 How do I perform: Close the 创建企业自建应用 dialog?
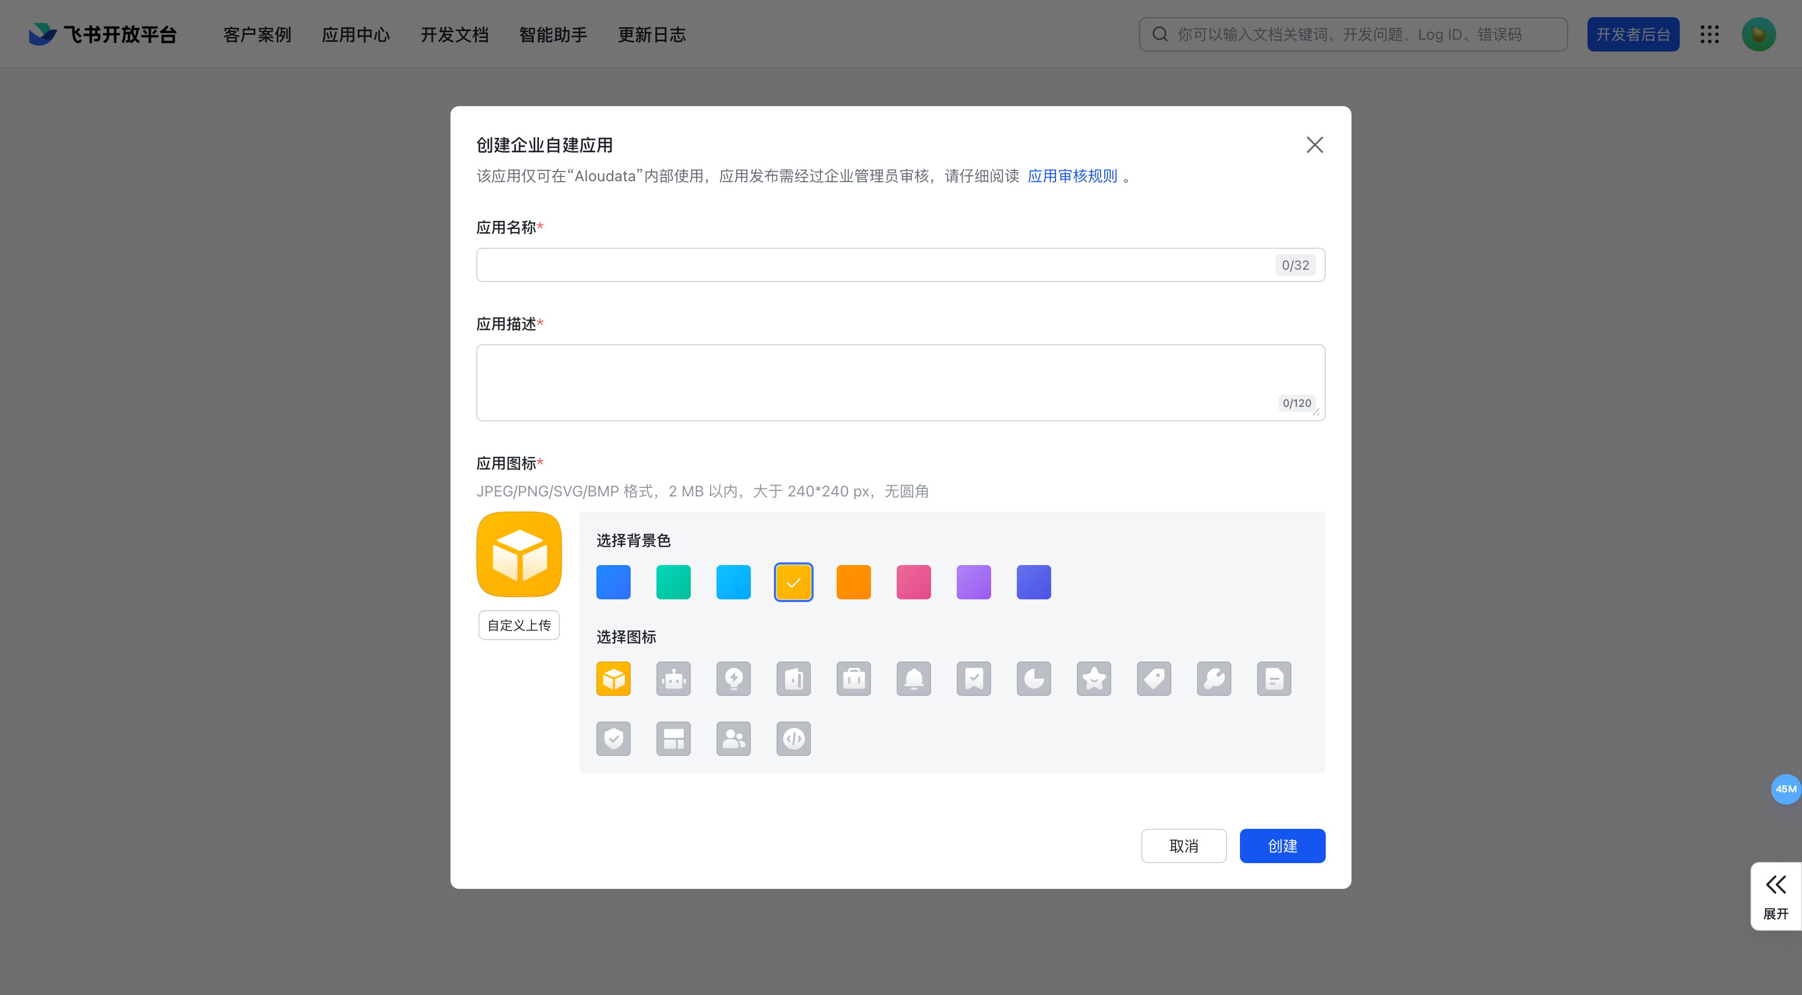pyautogui.click(x=1315, y=145)
